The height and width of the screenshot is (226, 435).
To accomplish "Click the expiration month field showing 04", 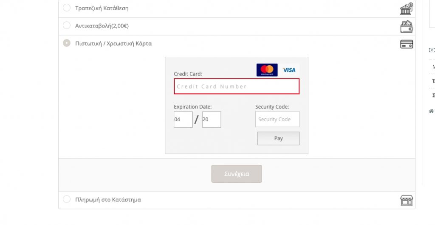I will click(x=183, y=120).
